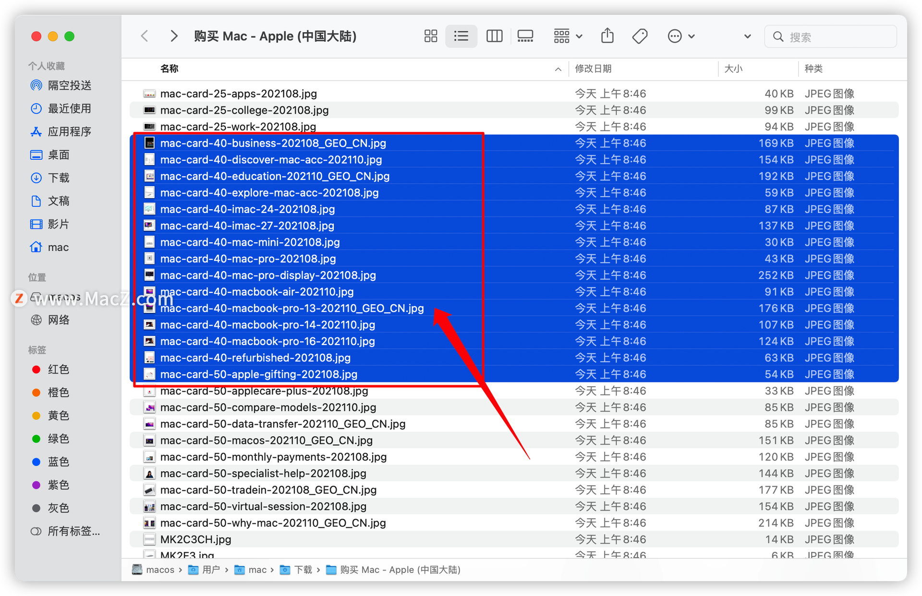
Task: Select file mac-card-40-macbook-pro-14-202110.jpg
Action: tap(514, 324)
